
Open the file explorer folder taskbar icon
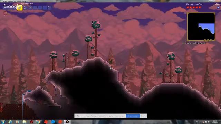pyautogui.click(x=25, y=122)
